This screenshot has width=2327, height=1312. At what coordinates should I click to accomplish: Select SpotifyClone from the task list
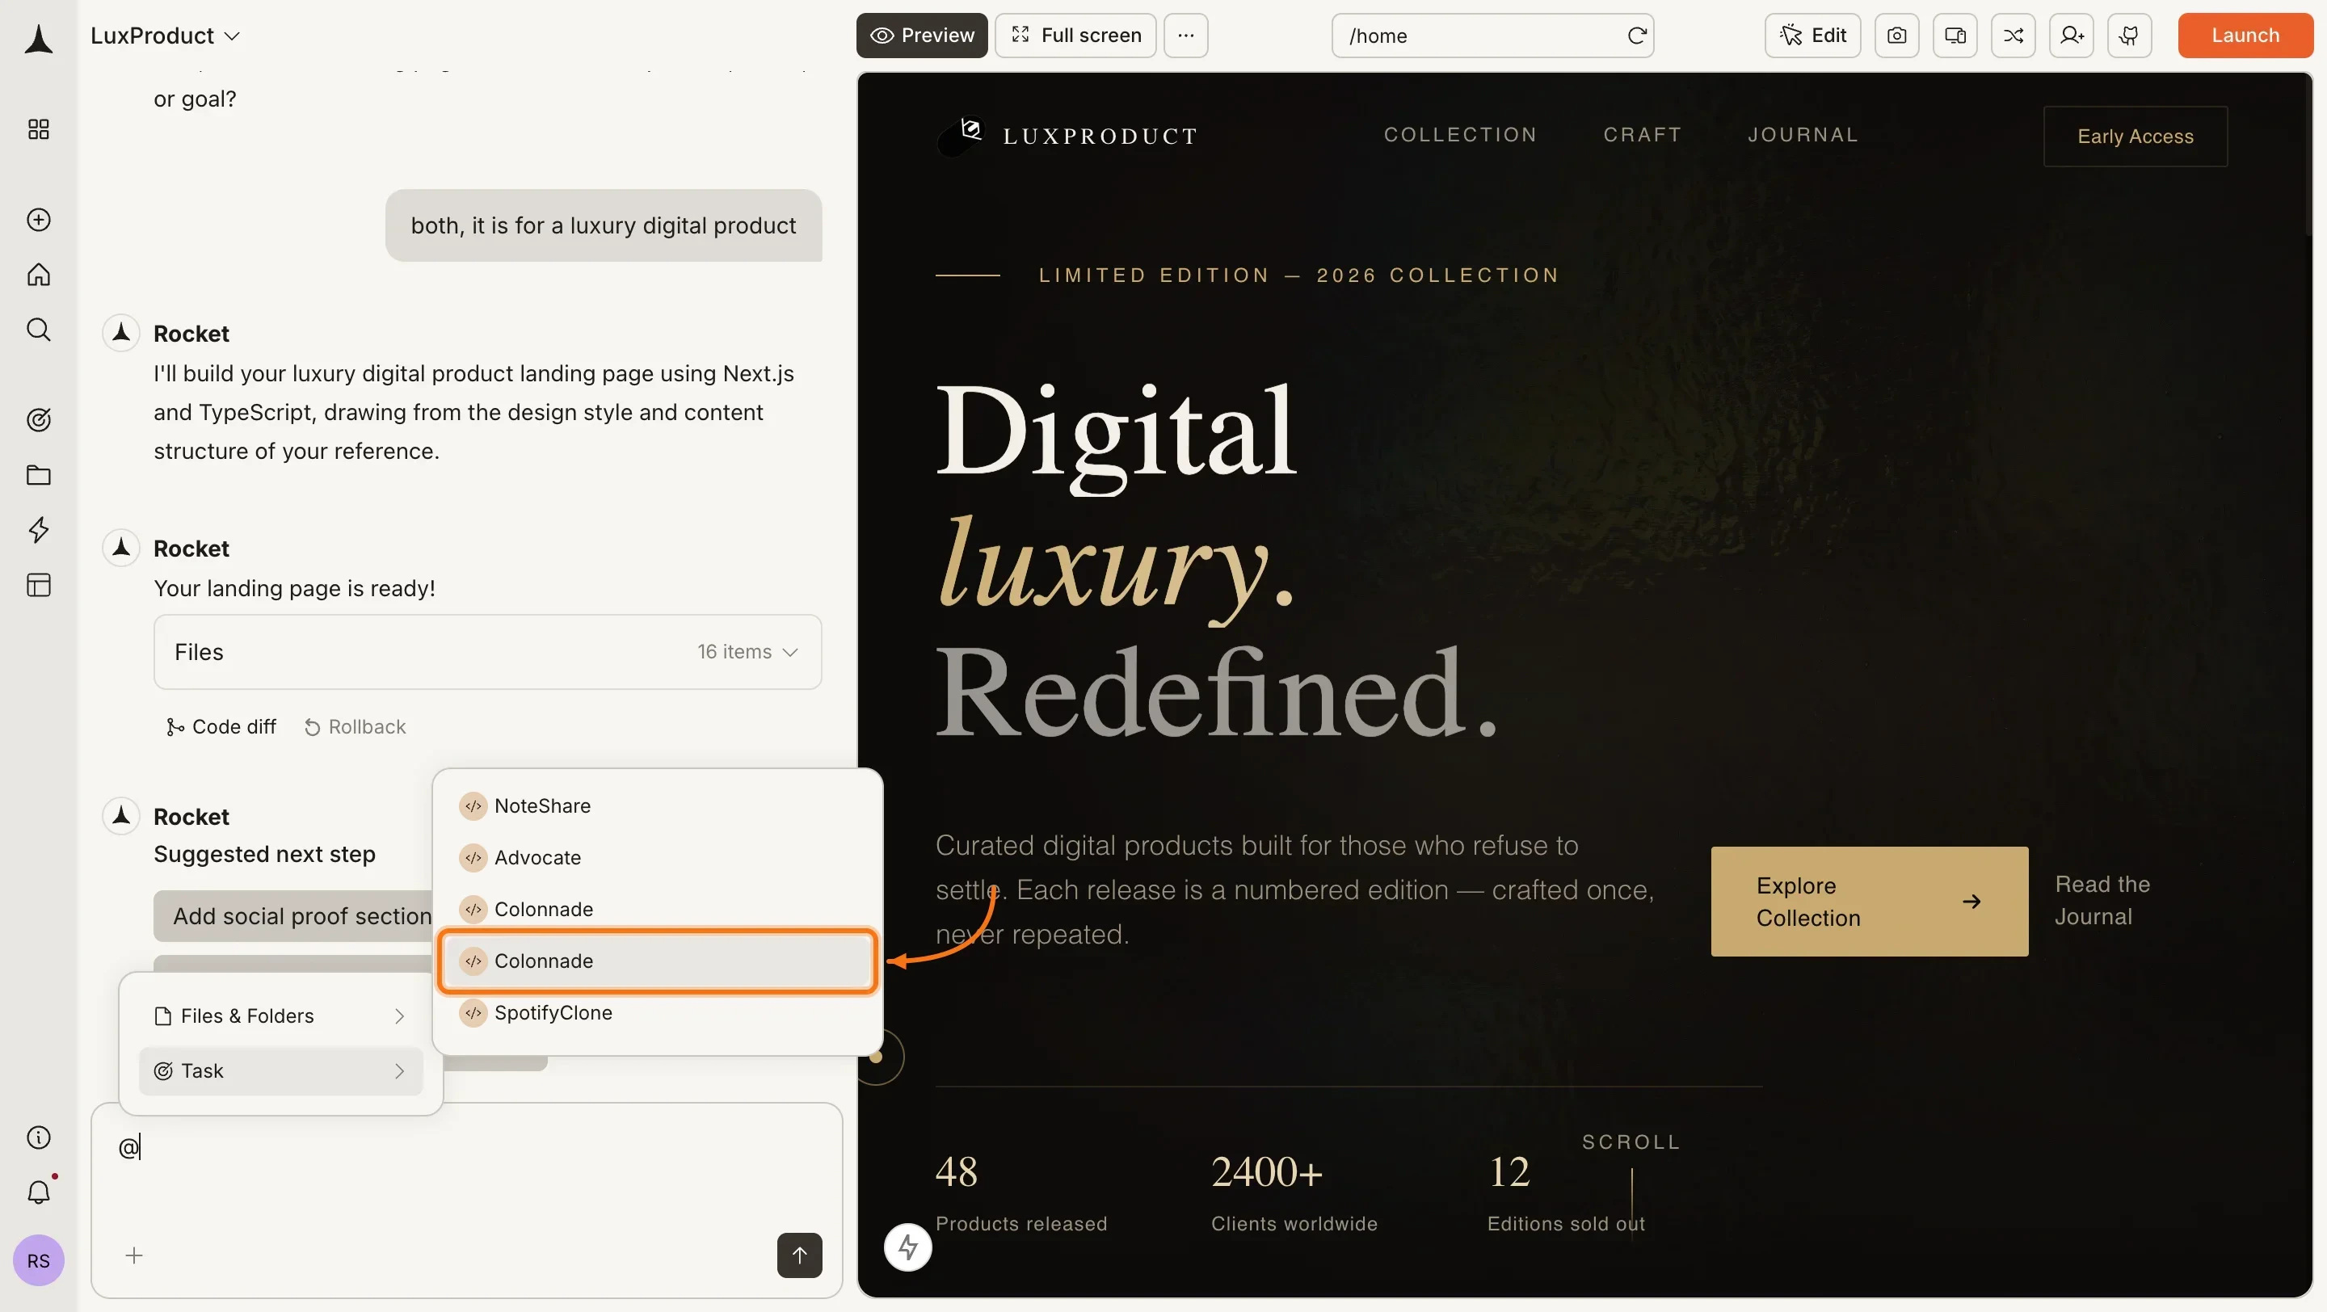(x=657, y=1012)
